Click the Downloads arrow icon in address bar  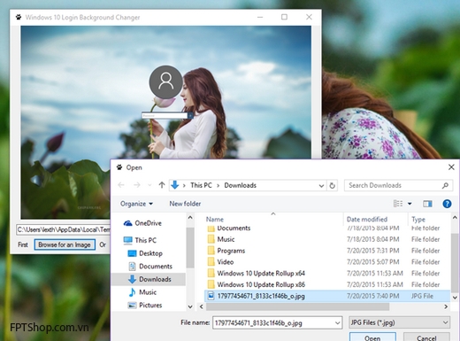[175, 185]
